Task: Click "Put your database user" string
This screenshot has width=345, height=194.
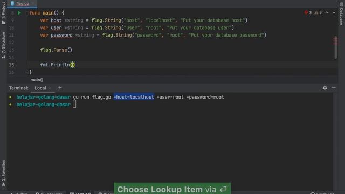Action: 199,27
